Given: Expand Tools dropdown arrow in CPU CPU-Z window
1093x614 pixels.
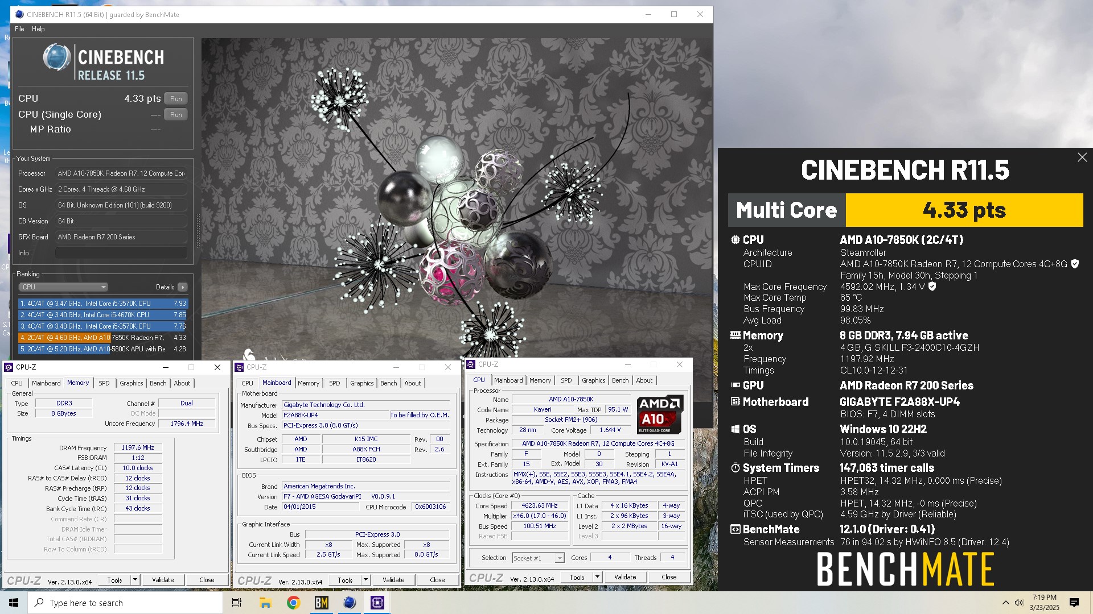Looking at the screenshot, I should tap(598, 577).
